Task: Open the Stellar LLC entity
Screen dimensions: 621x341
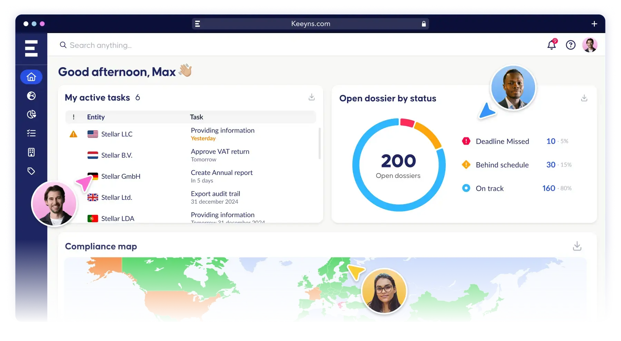Action: tap(117, 134)
